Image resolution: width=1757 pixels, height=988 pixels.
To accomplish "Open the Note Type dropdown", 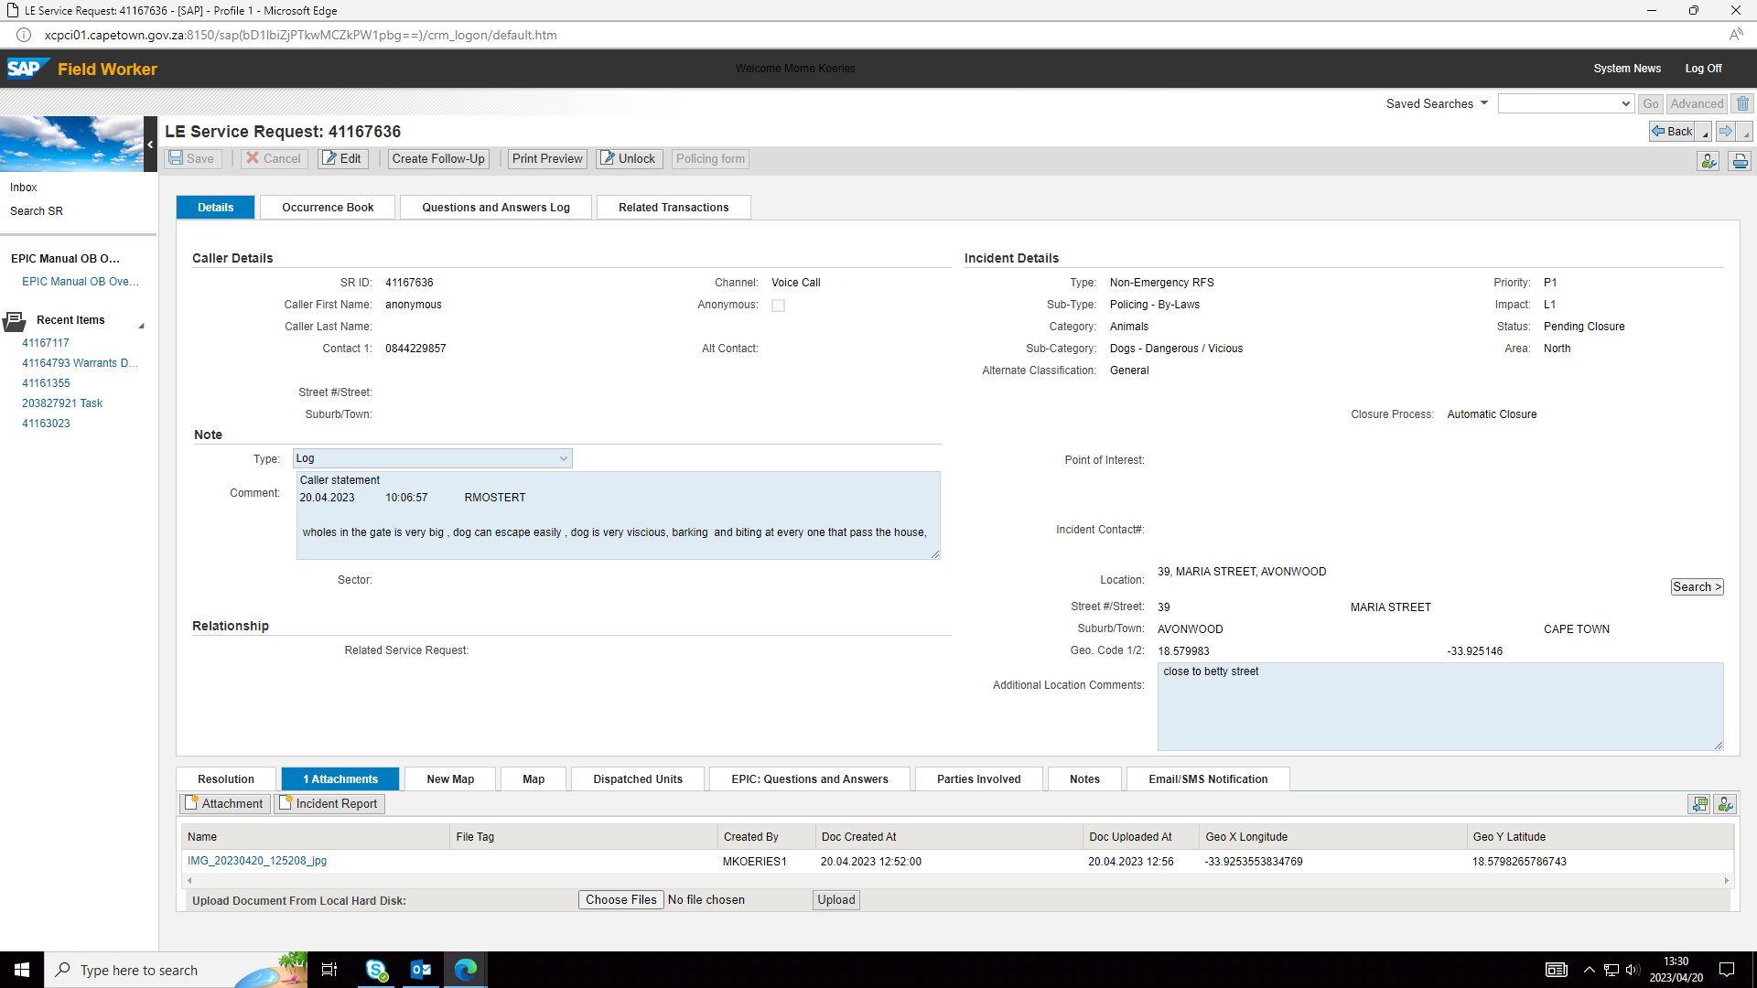I will (x=433, y=458).
